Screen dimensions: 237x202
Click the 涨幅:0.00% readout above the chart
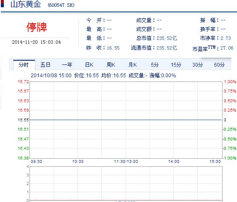(162, 76)
